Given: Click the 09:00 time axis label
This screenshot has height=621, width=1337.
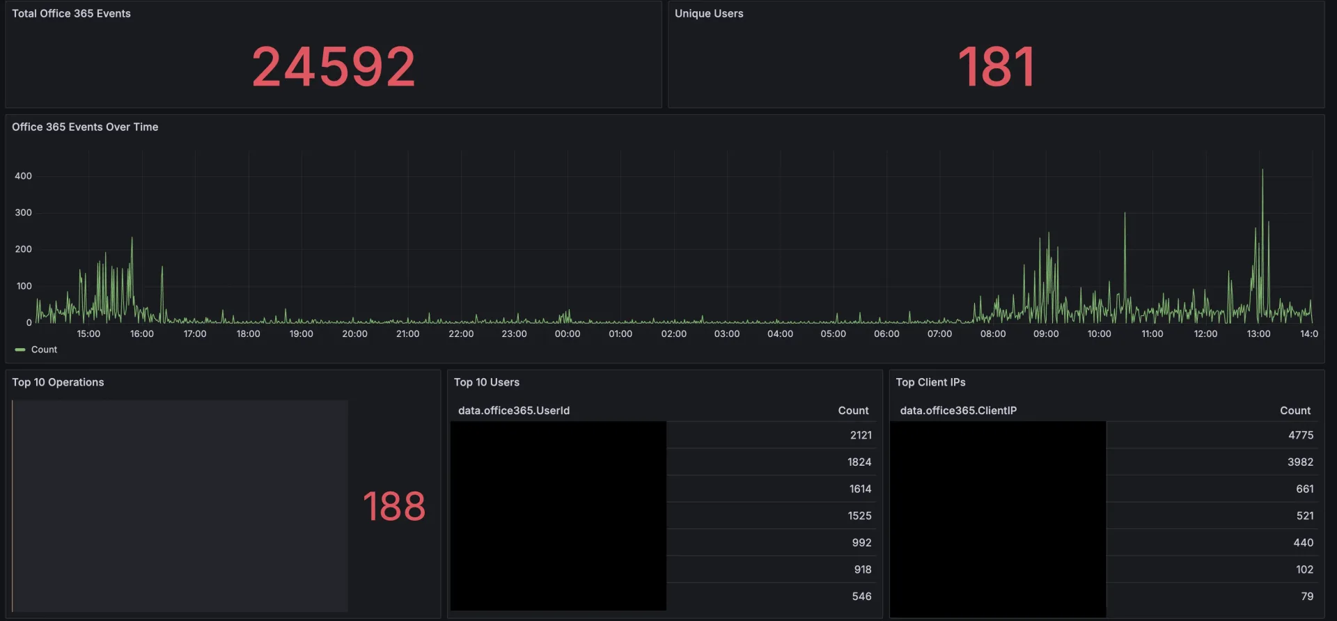Looking at the screenshot, I should click(1046, 334).
